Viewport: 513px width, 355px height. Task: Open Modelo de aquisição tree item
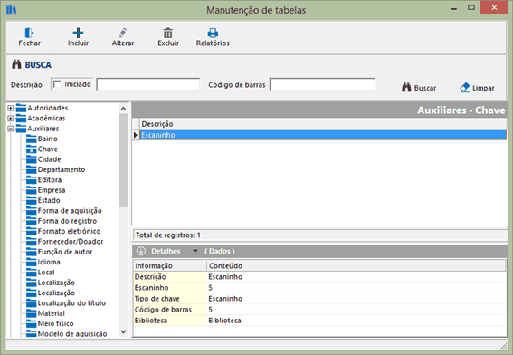click(x=72, y=333)
